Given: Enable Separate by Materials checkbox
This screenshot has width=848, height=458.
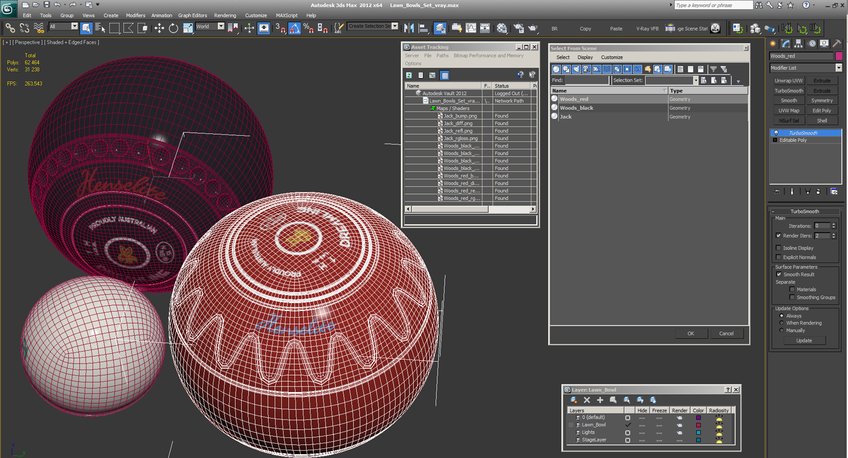Looking at the screenshot, I should (792, 289).
